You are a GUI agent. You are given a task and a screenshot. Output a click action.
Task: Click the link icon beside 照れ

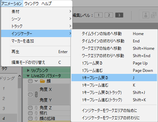tap(36, 113)
